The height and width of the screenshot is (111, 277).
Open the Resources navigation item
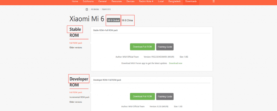tap(117, 1)
